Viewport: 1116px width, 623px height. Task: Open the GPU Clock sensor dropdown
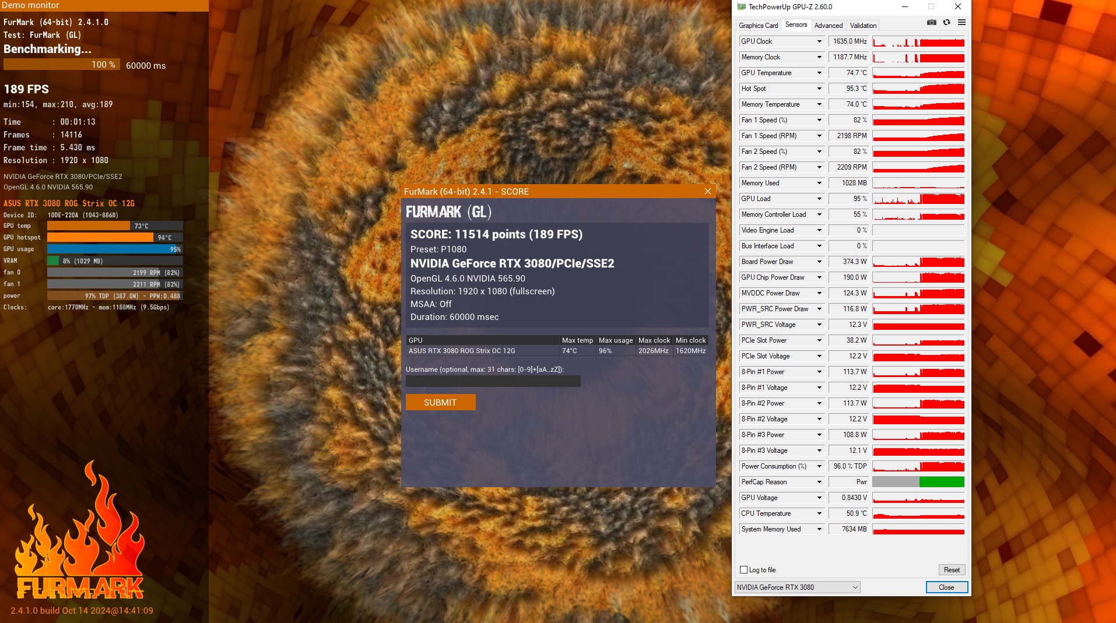click(x=819, y=41)
